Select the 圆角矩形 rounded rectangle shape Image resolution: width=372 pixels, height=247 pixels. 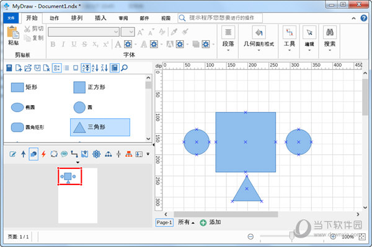(x=27, y=127)
